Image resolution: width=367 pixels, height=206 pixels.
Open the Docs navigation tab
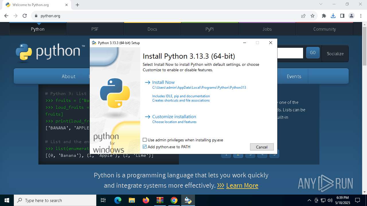(x=152, y=29)
